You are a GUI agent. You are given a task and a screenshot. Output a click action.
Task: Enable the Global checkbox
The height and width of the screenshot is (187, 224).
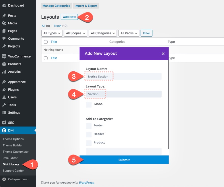pos(89,104)
